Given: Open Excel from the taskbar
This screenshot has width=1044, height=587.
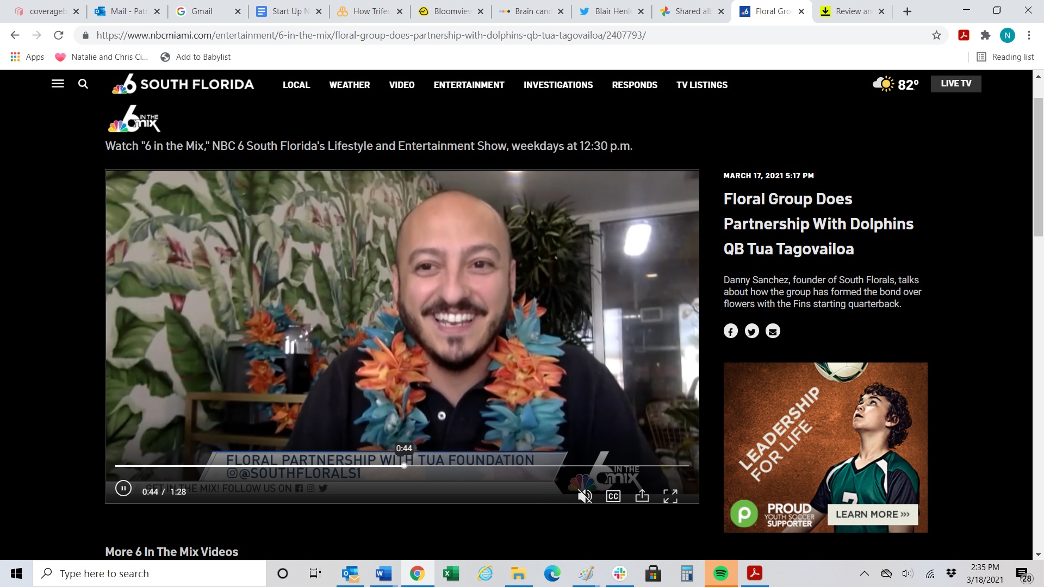Looking at the screenshot, I should (x=451, y=573).
